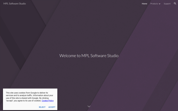Click the scroll-down chevron arrow

(x=89, y=106)
